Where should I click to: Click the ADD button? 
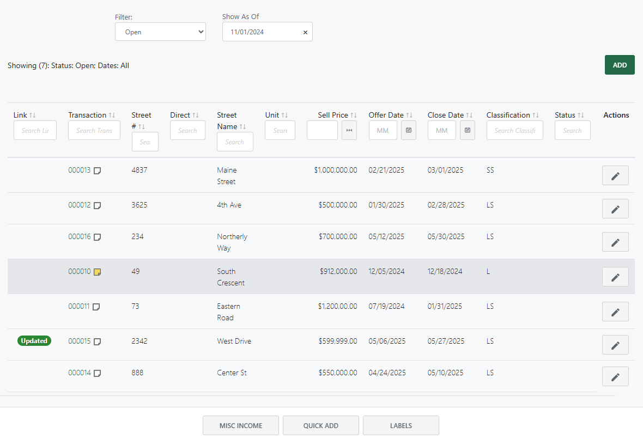pyautogui.click(x=620, y=64)
